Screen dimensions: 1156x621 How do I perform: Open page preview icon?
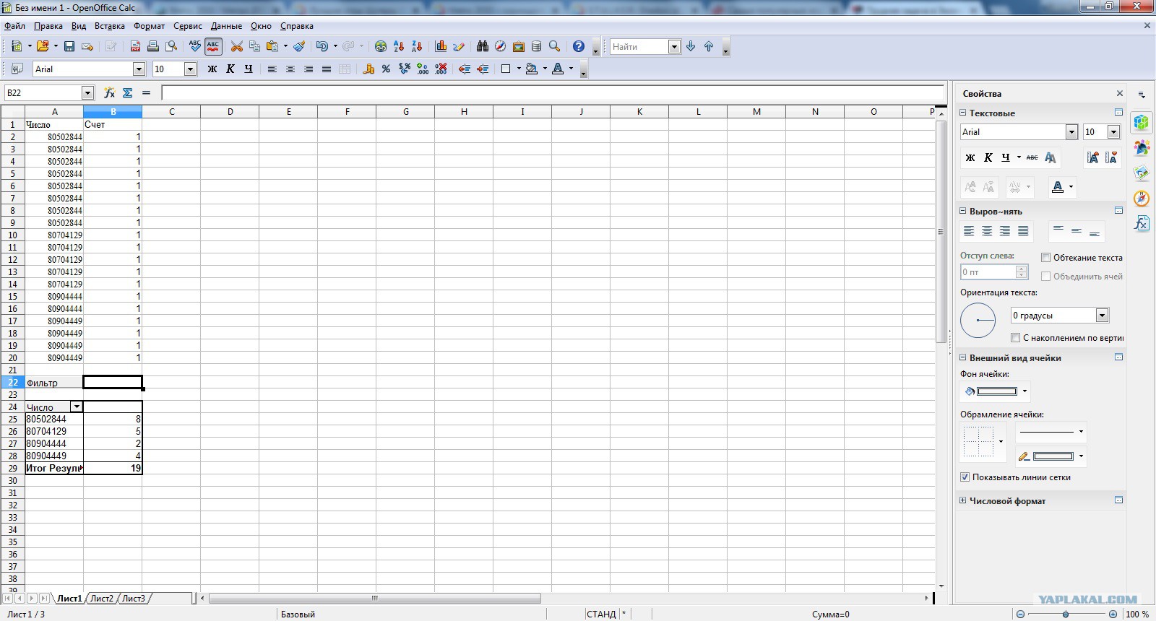(x=171, y=46)
